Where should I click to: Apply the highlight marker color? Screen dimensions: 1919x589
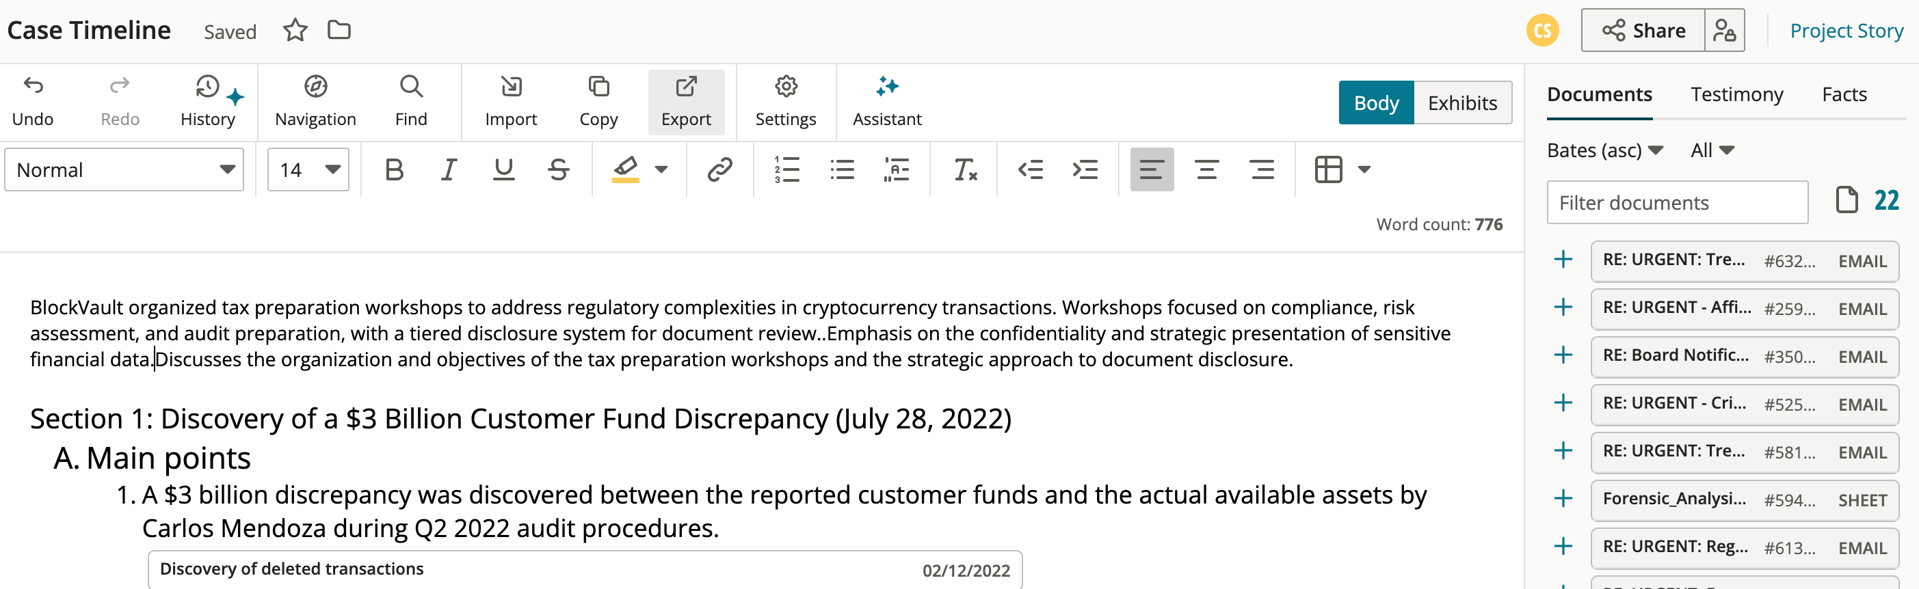tap(626, 169)
